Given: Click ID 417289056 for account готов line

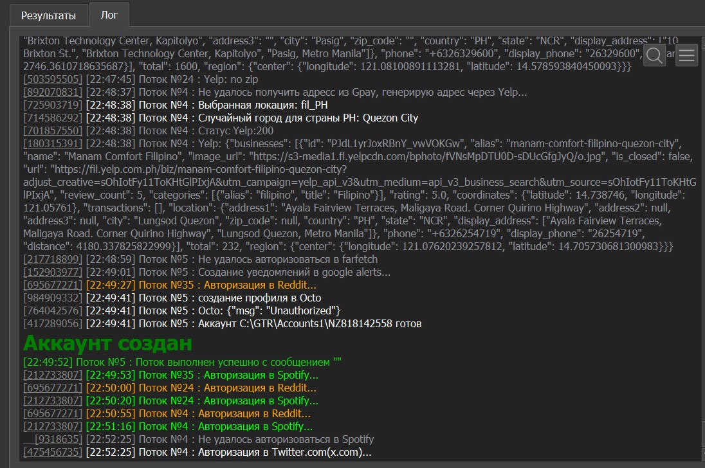Looking at the screenshot, I should (53, 324).
